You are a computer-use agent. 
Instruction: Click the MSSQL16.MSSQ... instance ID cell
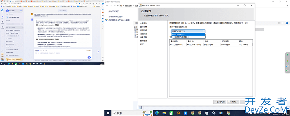tap(195, 45)
